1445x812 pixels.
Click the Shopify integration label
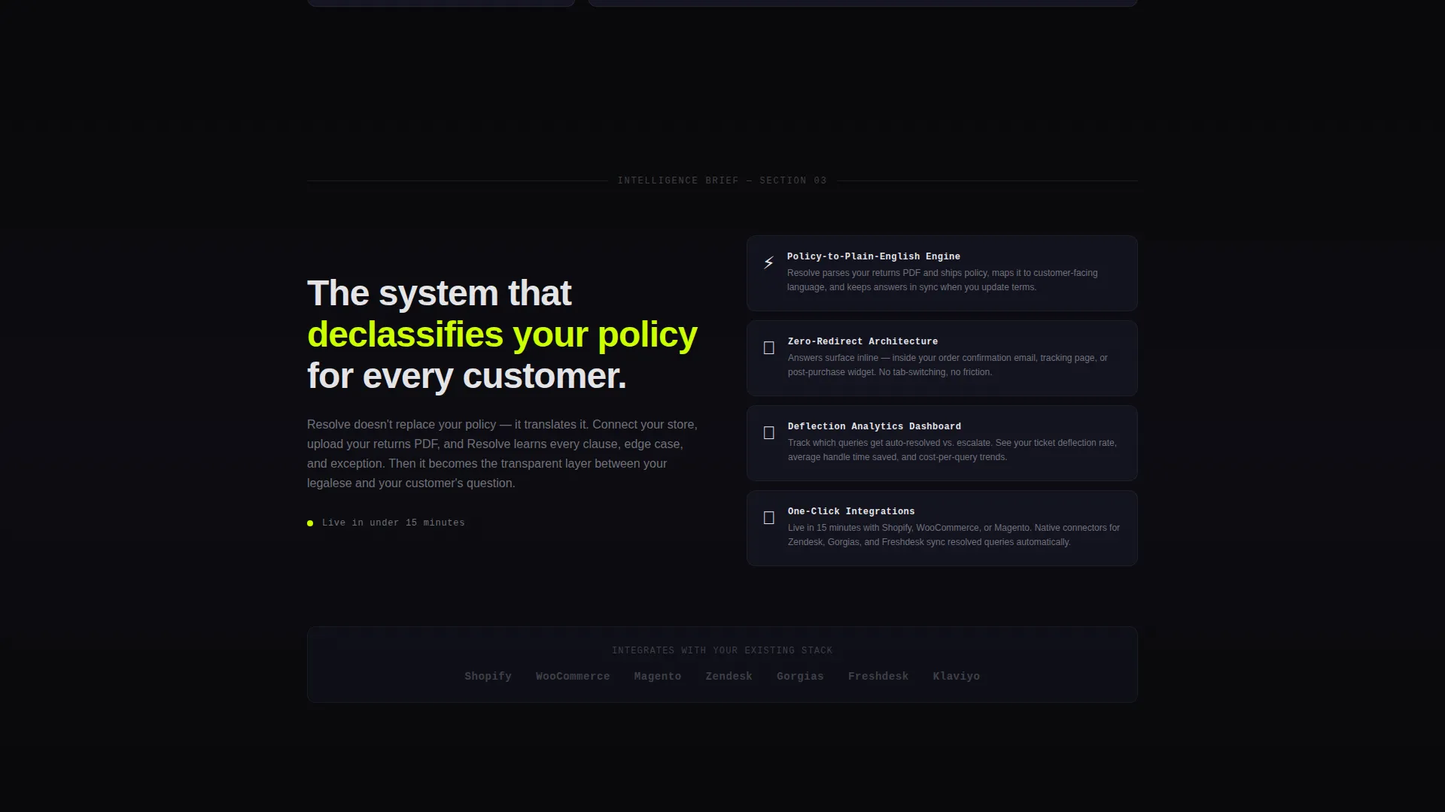pos(488,677)
